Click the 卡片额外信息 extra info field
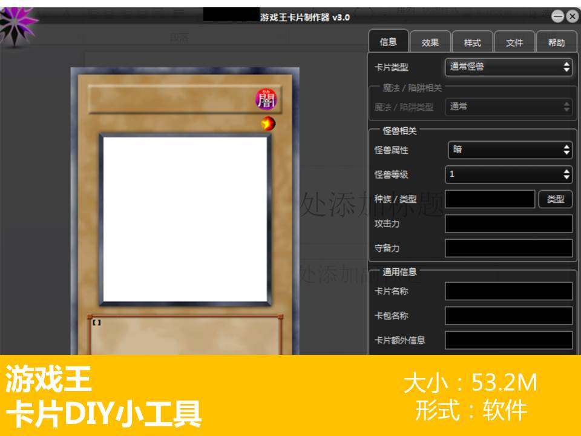The image size is (581, 436). click(x=508, y=340)
